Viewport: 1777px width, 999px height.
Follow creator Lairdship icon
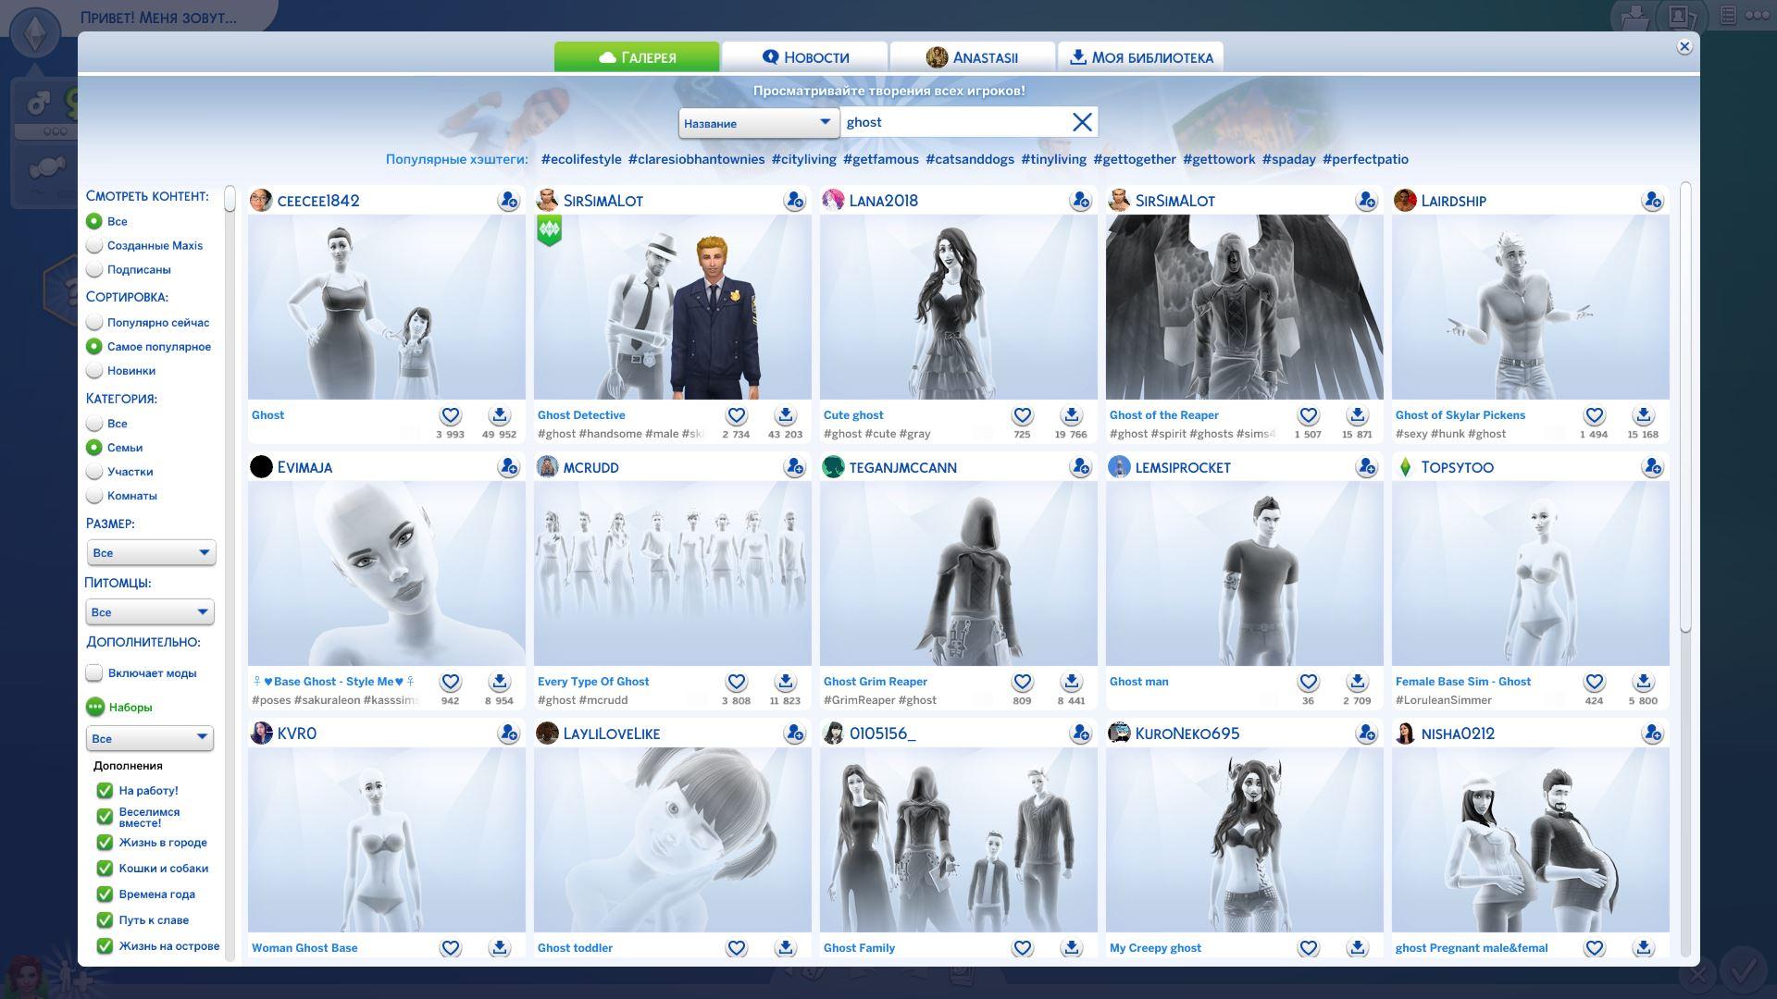pyautogui.click(x=1652, y=201)
